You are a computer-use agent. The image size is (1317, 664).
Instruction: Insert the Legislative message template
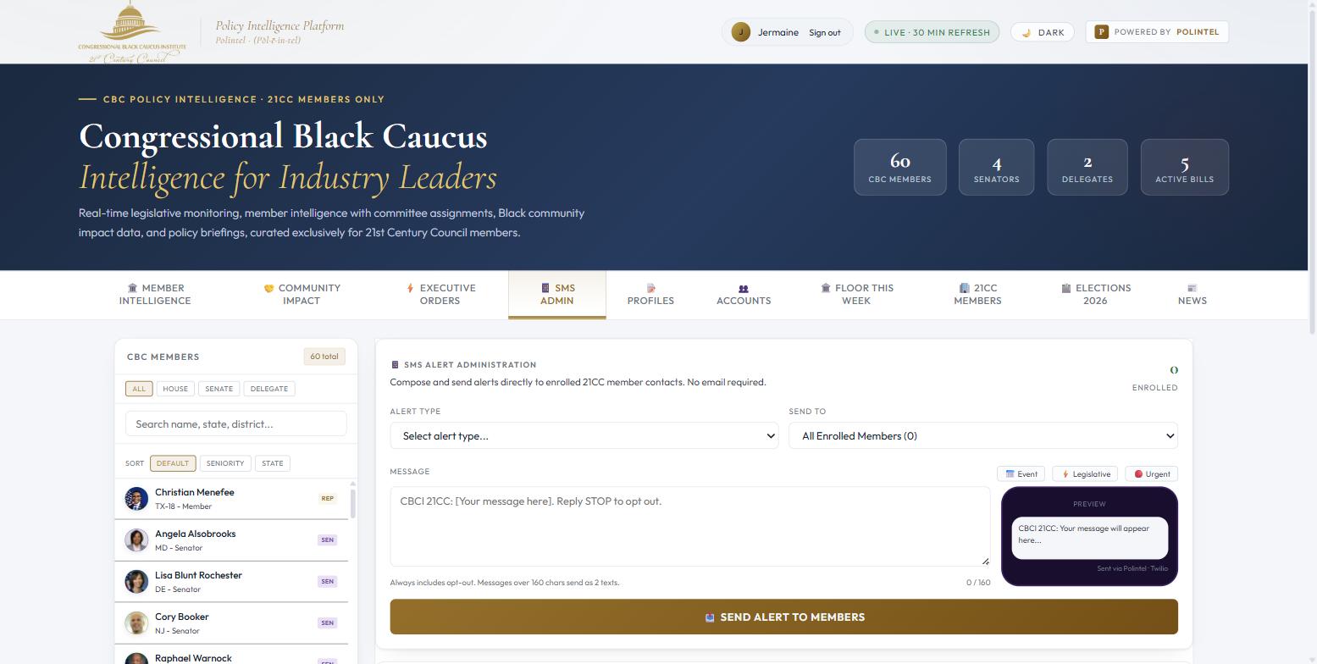point(1086,474)
